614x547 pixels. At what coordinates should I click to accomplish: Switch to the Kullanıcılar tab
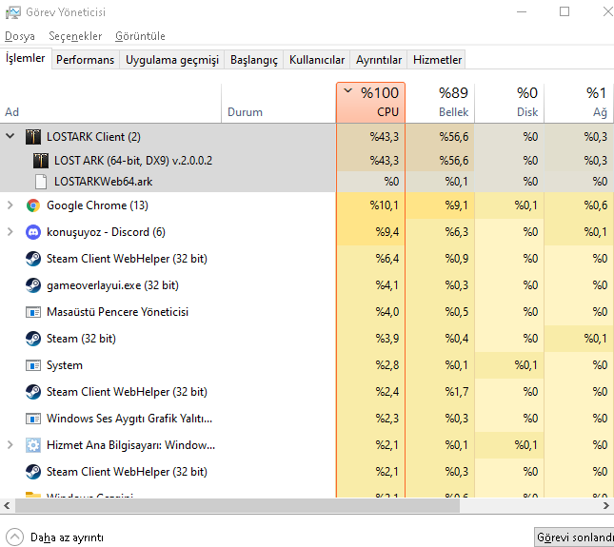point(317,60)
